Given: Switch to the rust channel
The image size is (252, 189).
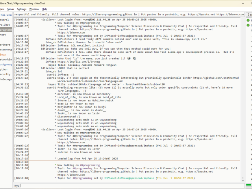Looking at the screenshot, I should point(4,34).
